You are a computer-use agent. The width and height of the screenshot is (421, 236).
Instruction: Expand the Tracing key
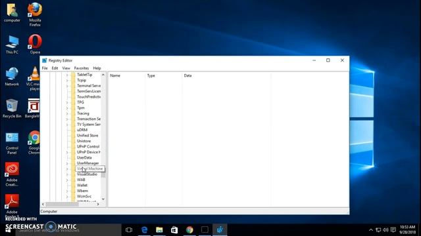[67, 113]
